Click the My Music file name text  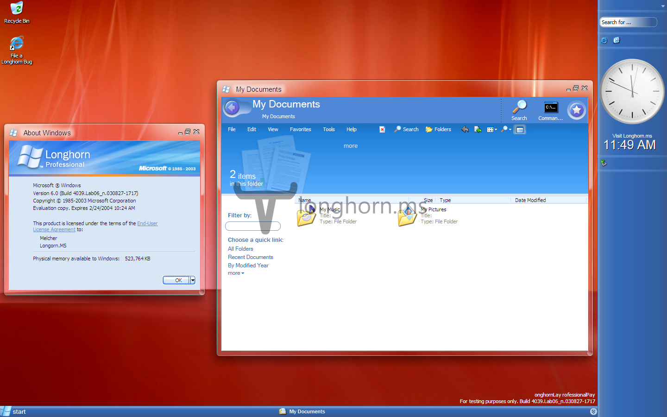coord(330,209)
